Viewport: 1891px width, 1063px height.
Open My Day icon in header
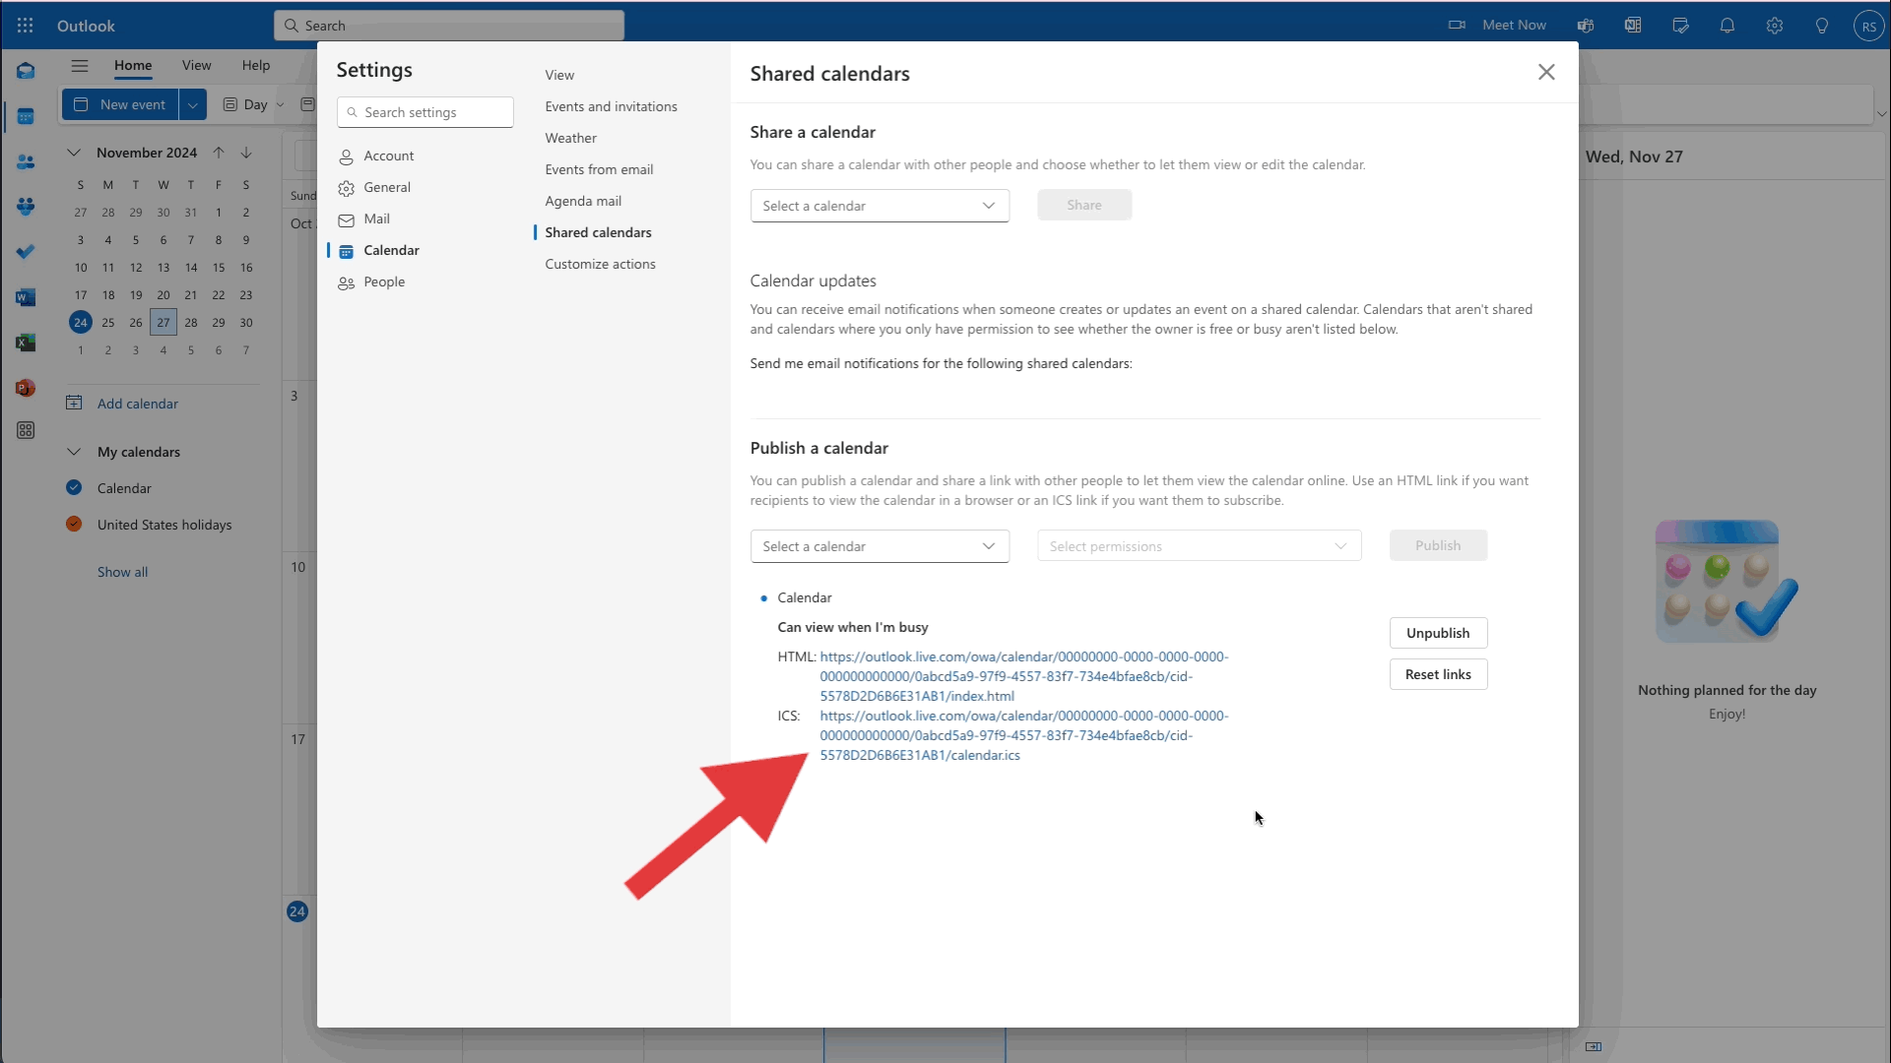(1680, 26)
